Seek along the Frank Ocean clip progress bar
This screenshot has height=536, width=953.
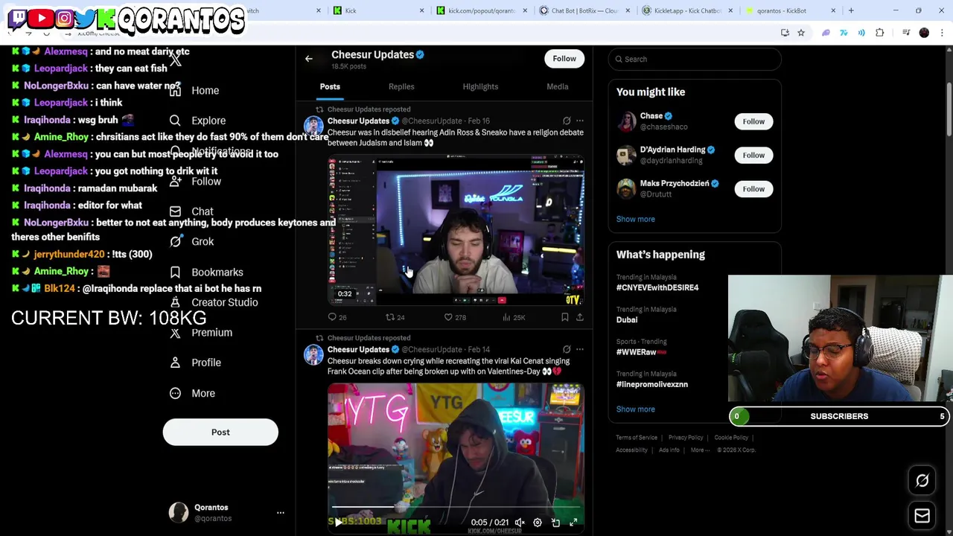(456, 508)
